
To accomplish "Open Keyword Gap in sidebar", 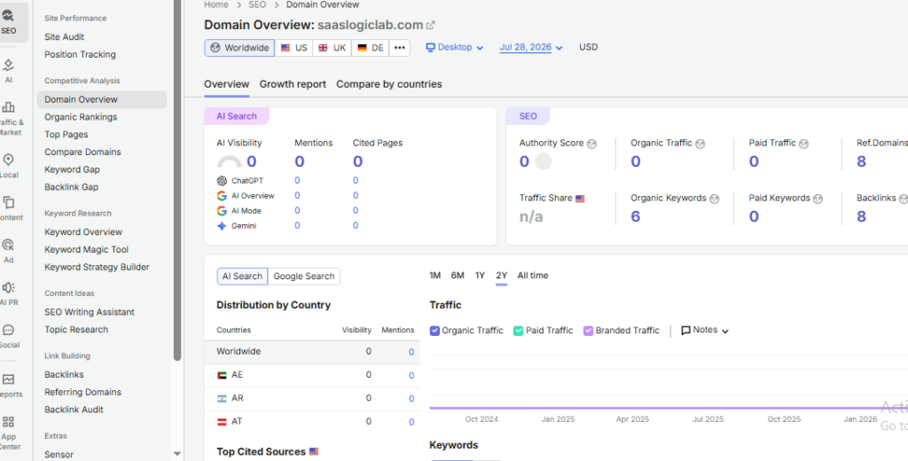I will [72, 169].
